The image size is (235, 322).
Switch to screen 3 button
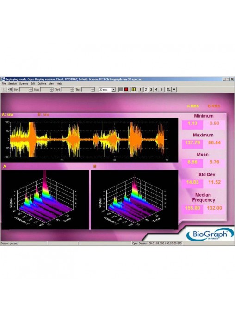click(151, 90)
